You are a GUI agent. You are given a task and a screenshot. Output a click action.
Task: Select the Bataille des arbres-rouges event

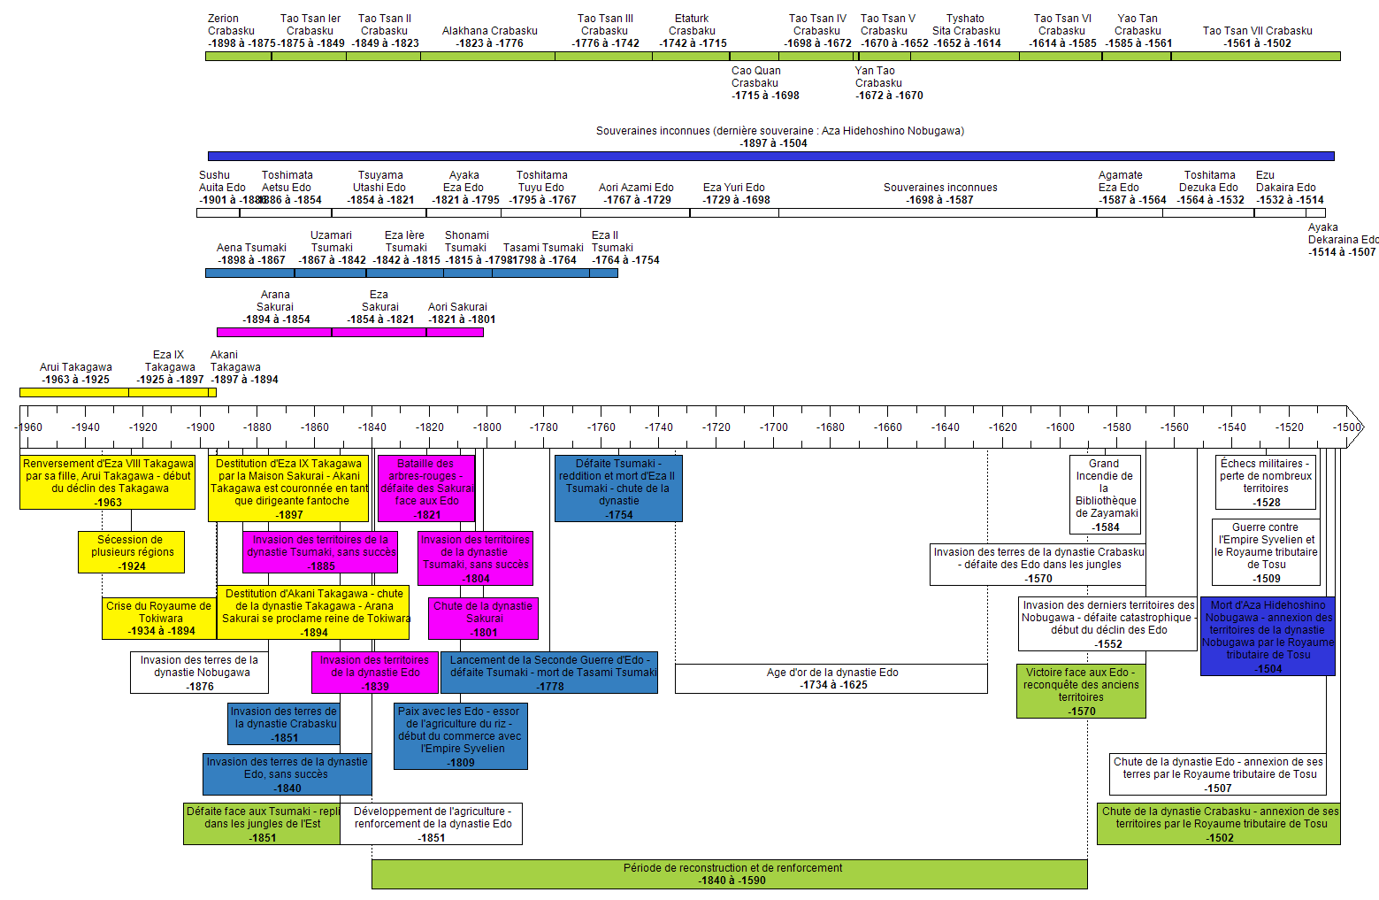(x=426, y=488)
